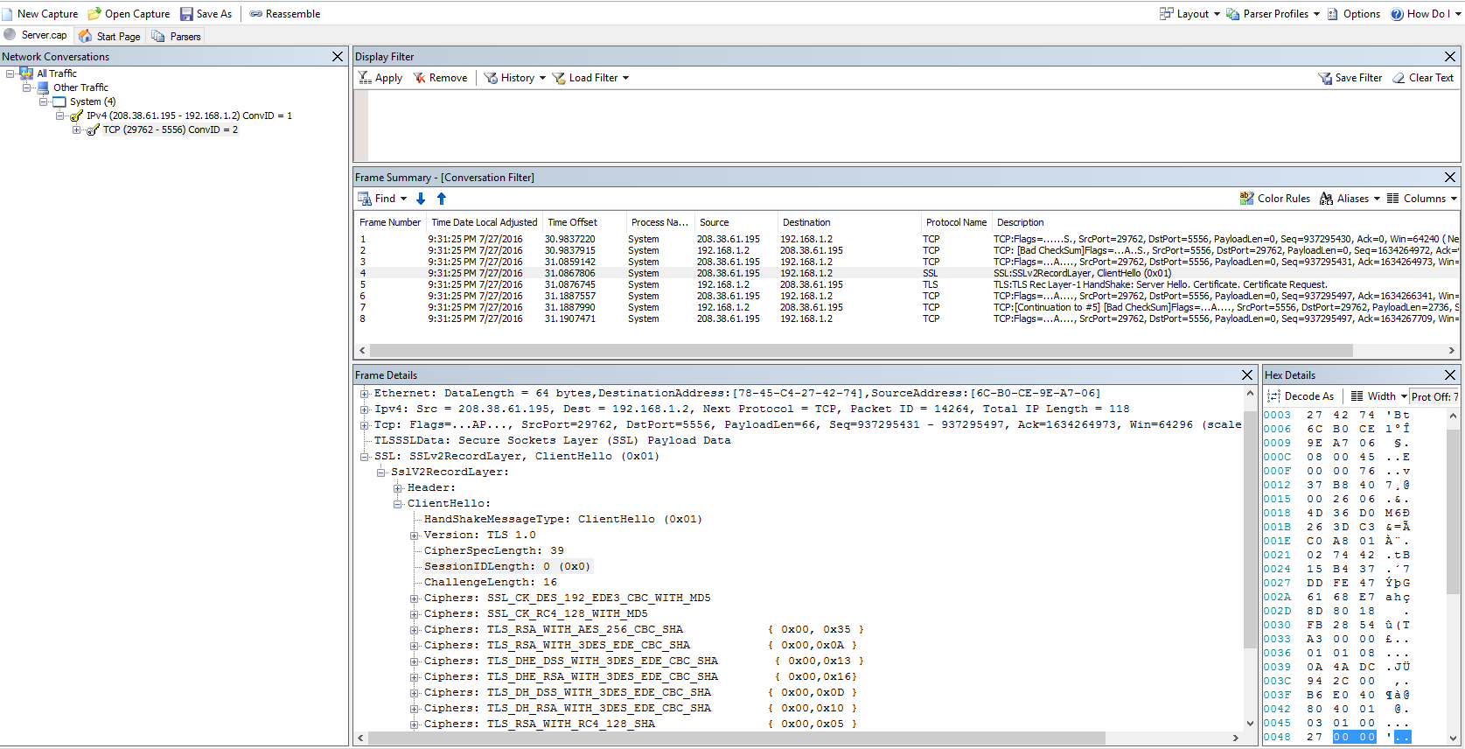Click the Save Filter button
The height and width of the screenshot is (749, 1465).
1350,78
